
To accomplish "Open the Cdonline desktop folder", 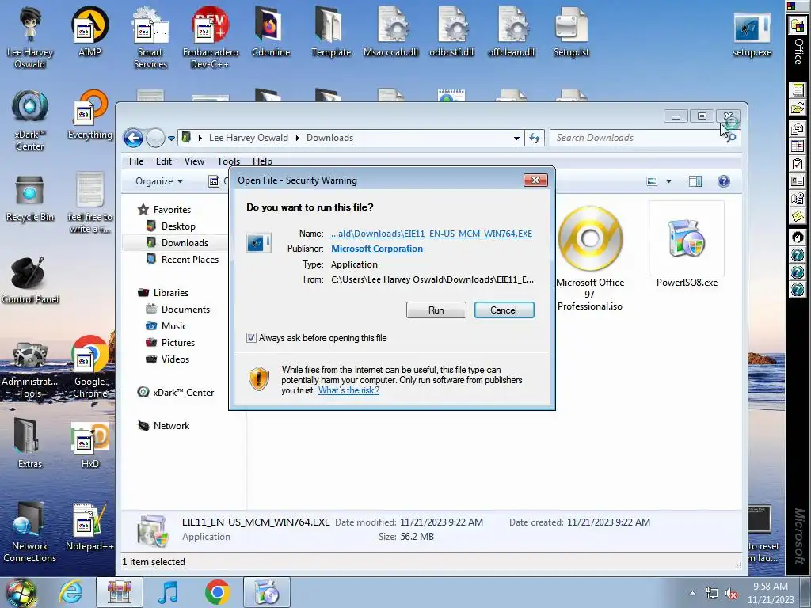I will coord(271,32).
